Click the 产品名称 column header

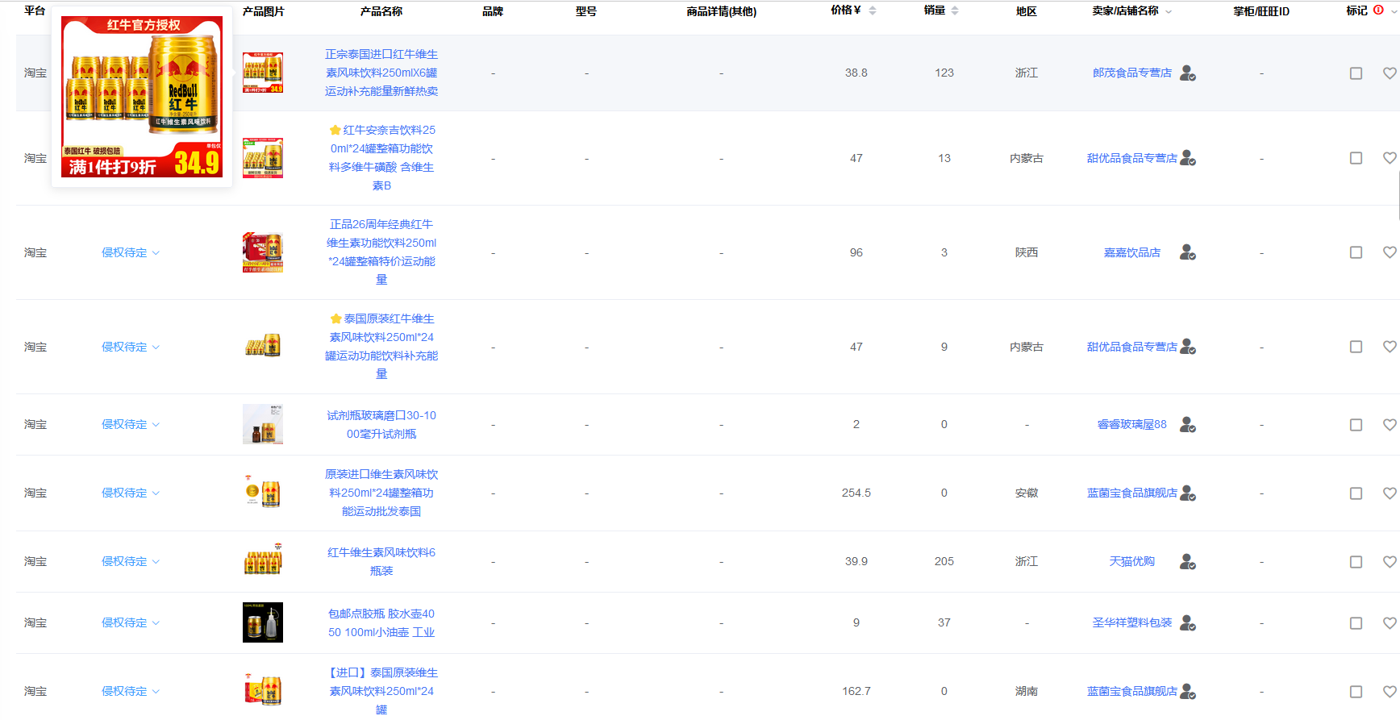(x=381, y=11)
